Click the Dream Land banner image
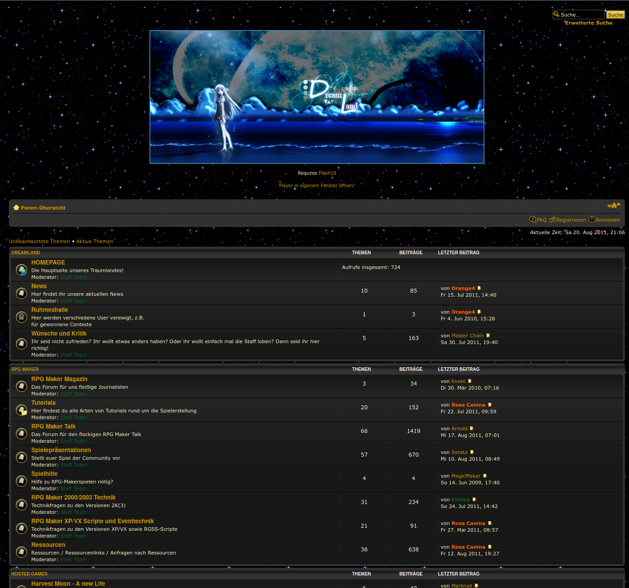Image resolution: width=629 pixels, height=588 pixels. (x=317, y=97)
